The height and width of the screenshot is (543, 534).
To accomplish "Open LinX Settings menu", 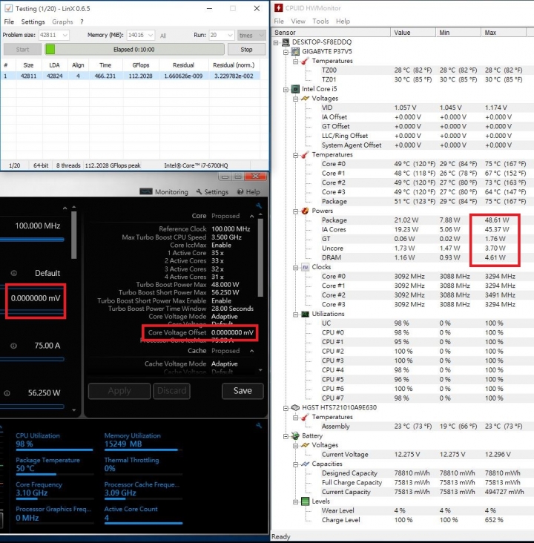I will coord(33,22).
